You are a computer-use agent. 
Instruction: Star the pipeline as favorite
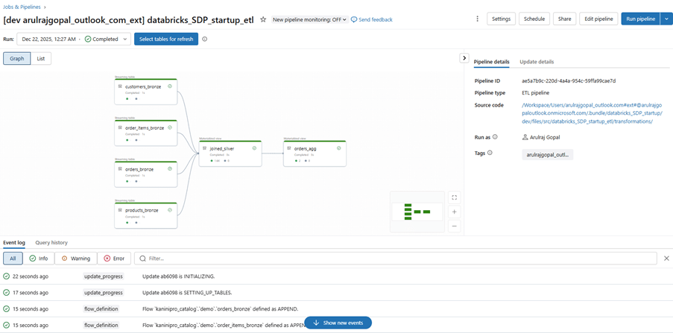click(x=263, y=19)
